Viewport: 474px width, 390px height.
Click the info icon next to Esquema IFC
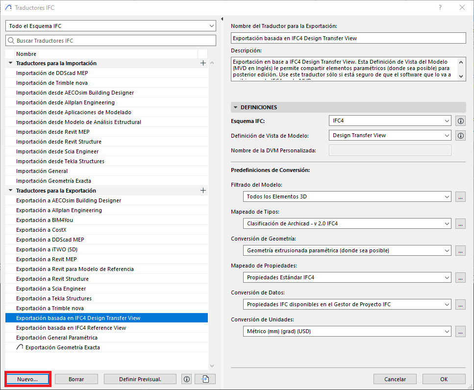coord(460,121)
